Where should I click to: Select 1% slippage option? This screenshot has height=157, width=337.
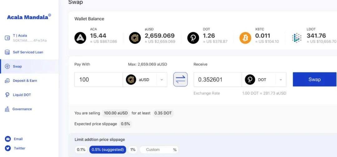tap(133, 150)
